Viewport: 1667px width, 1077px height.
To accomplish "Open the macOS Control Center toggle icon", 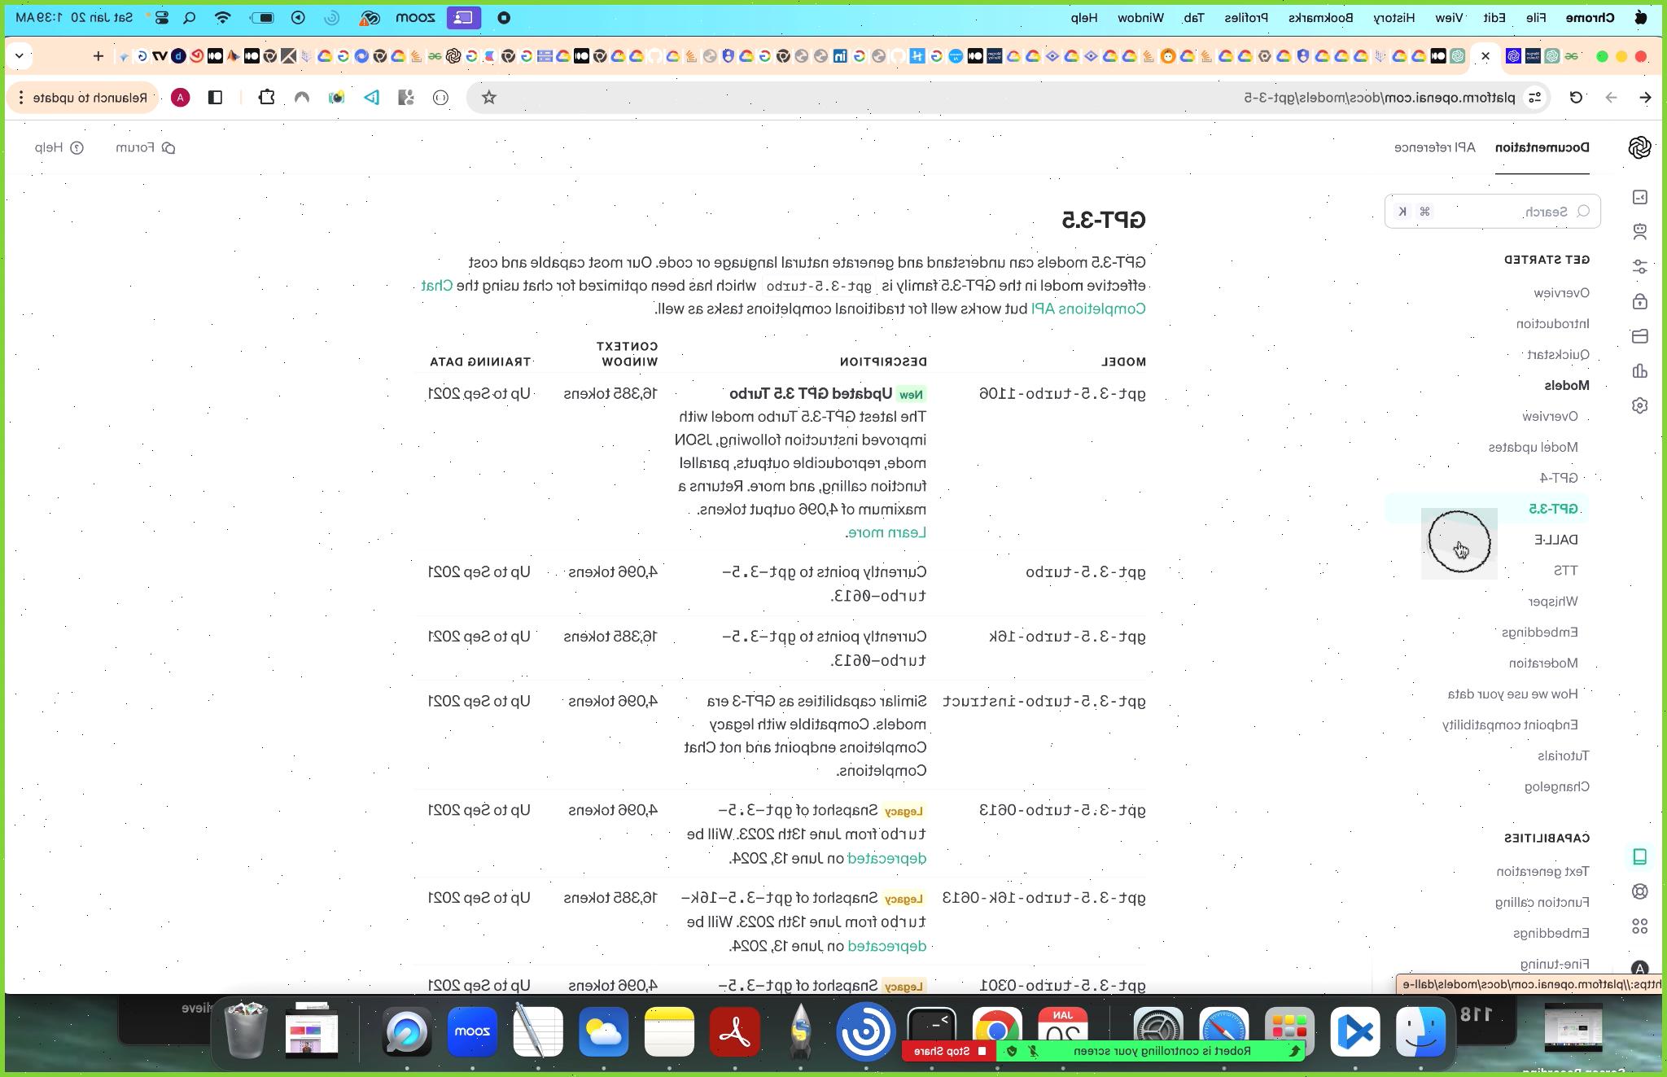I will (161, 17).
